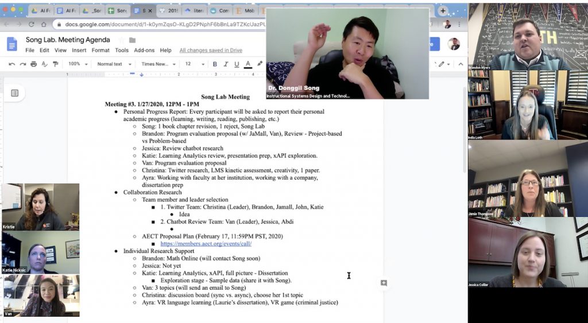The width and height of the screenshot is (588, 323).
Task: Toggle italic formatting
Action: [x=226, y=64]
